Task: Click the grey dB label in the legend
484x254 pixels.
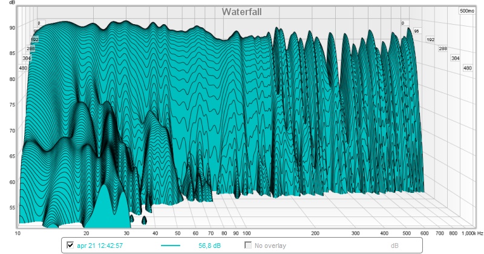Action: 394,246
